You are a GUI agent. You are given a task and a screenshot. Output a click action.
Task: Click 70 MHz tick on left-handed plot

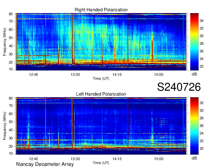coord(11,106)
